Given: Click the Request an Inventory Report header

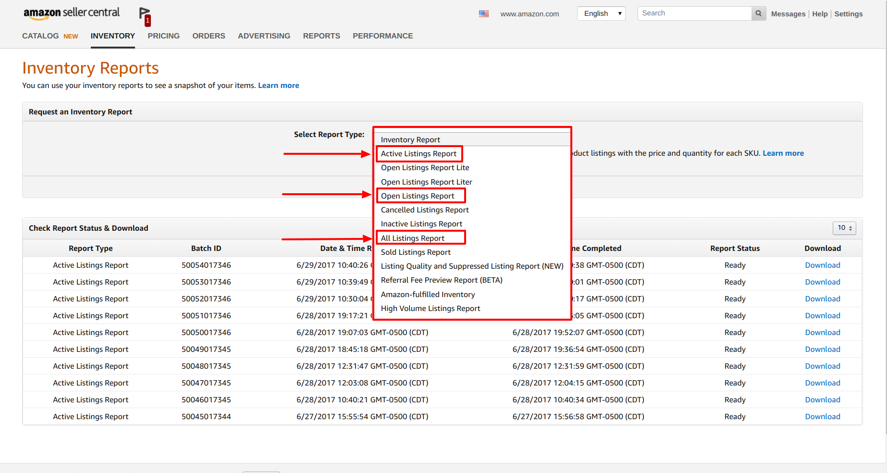Looking at the screenshot, I should coord(80,112).
